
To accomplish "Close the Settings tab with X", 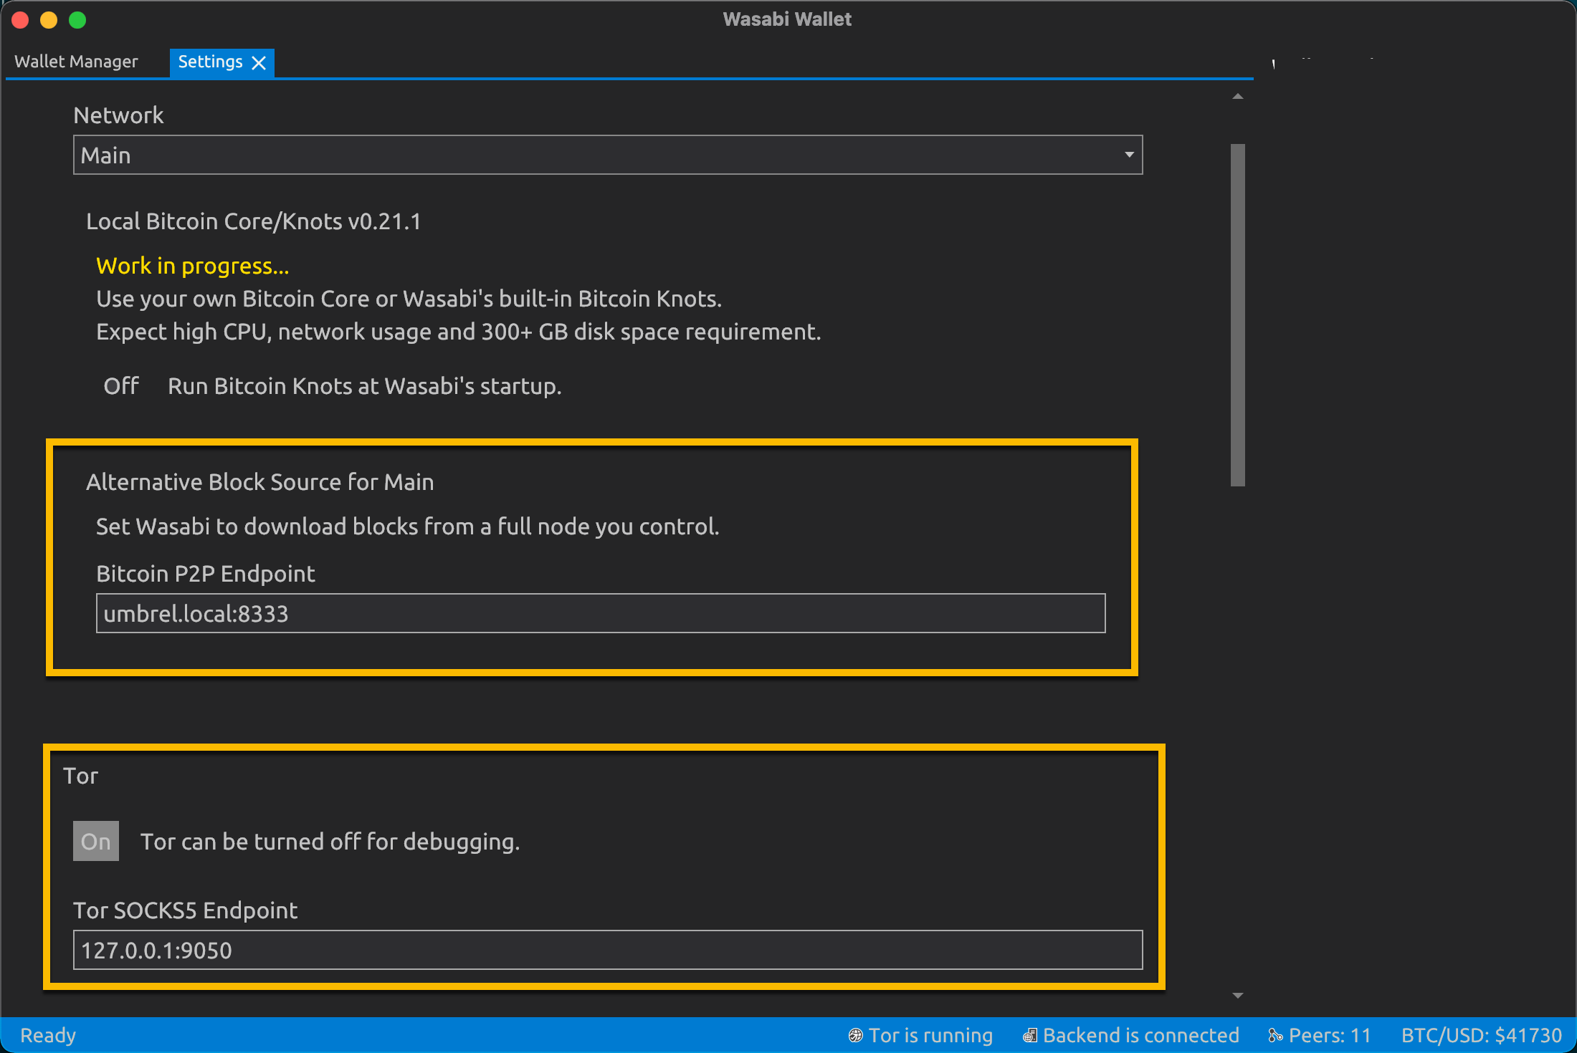I will [259, 62].
